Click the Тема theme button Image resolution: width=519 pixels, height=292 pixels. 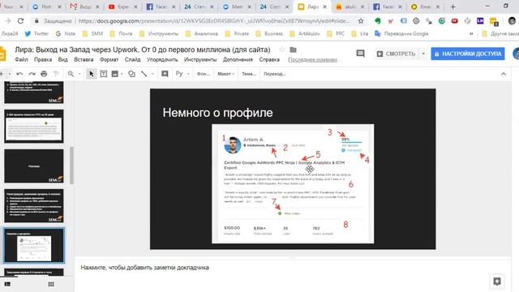tap(249, 74)
